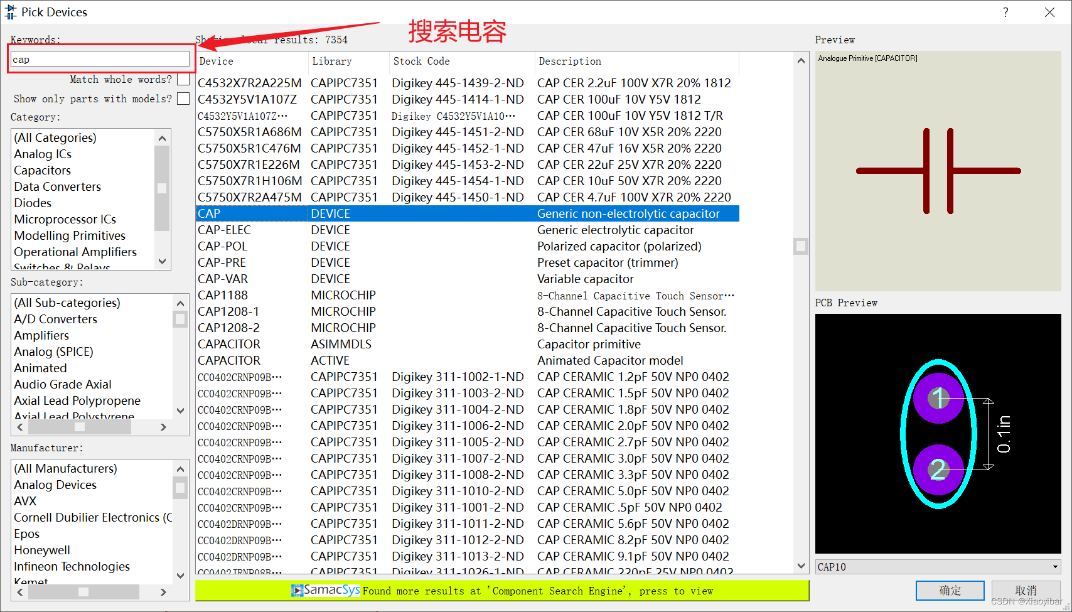Screen dimensions: 1072x612
Task: Enable the Match whole words checkbox
Action: (183, 79)
